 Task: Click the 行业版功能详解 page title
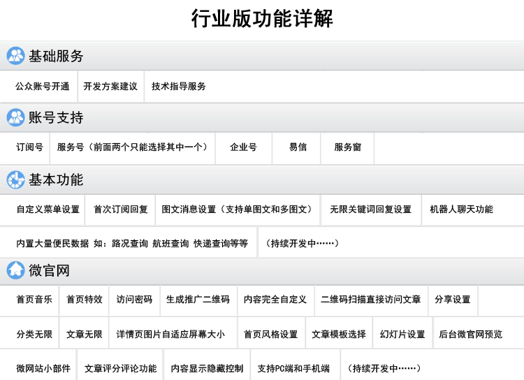click(262, 19)
